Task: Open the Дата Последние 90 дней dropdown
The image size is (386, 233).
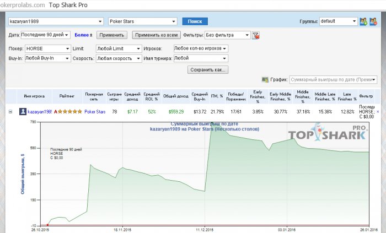Action: pos(46,35)
